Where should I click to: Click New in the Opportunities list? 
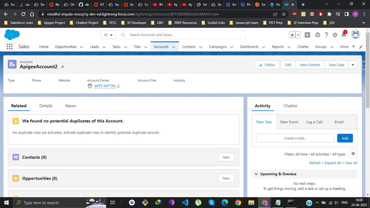point(226,178)
